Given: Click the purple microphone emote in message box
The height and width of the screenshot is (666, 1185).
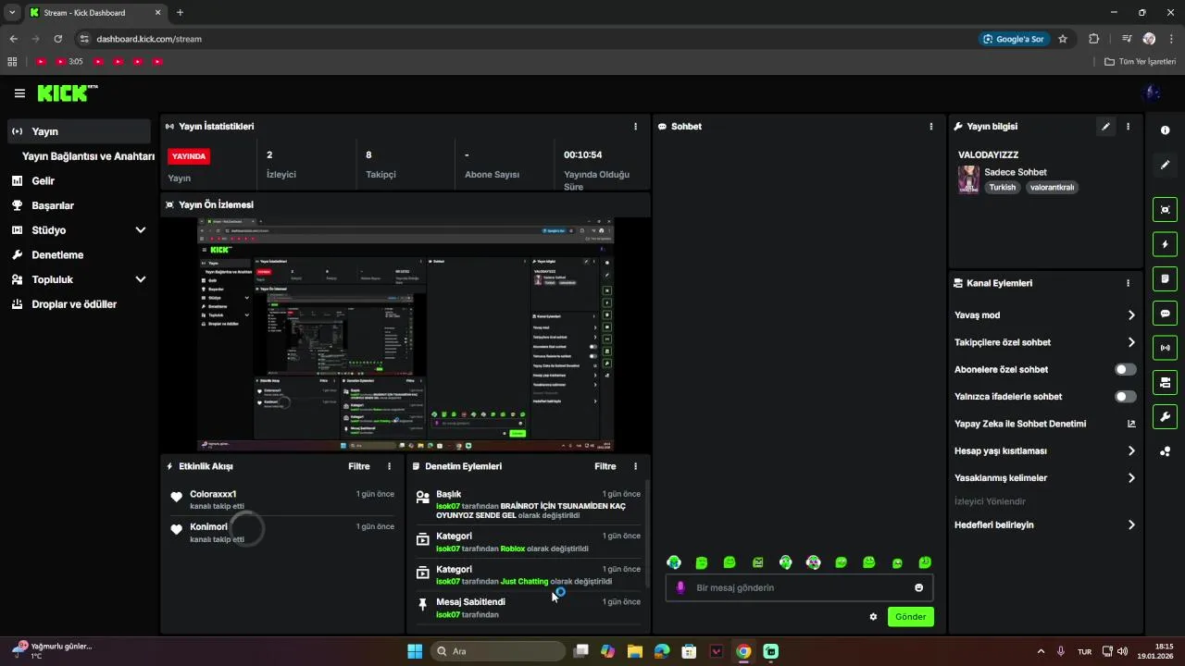Looking at the screenshot, I should tap(680, 587).
